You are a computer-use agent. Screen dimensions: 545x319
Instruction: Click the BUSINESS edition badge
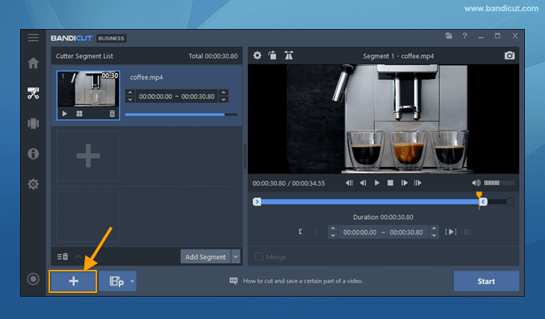(x=111, y=38)
